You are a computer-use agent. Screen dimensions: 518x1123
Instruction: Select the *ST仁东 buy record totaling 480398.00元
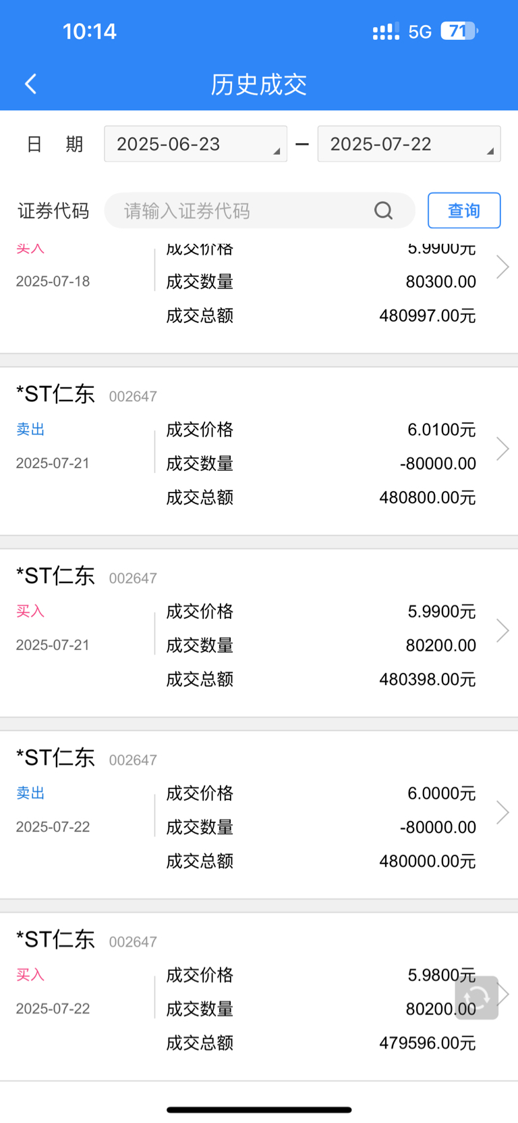coord(259,633)
